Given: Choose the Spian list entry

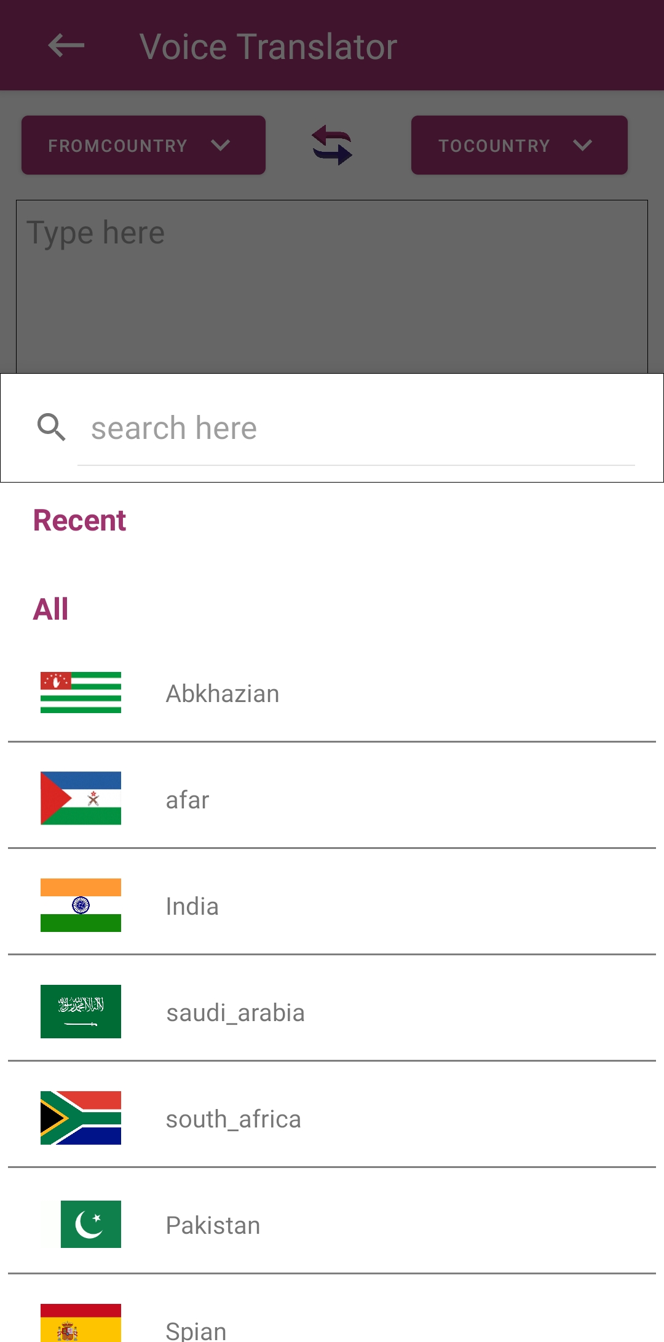Looking at the screenshot, I should pyautogui.click(x=197, y=1330).
